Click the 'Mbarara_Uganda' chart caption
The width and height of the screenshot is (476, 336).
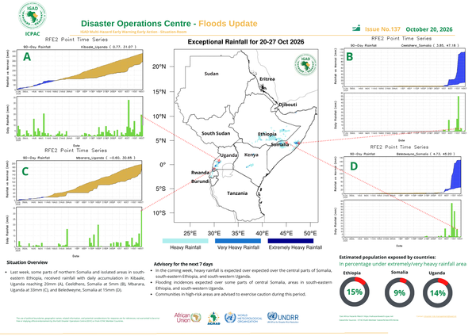pos(105,158)
